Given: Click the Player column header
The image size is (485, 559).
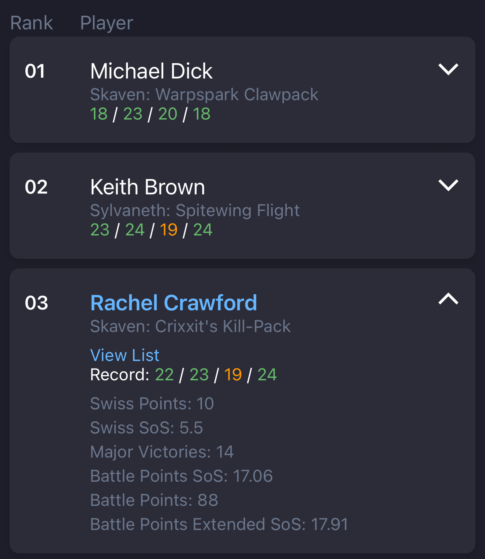Looking at the screenshot, I should click(x=107, y=23).
